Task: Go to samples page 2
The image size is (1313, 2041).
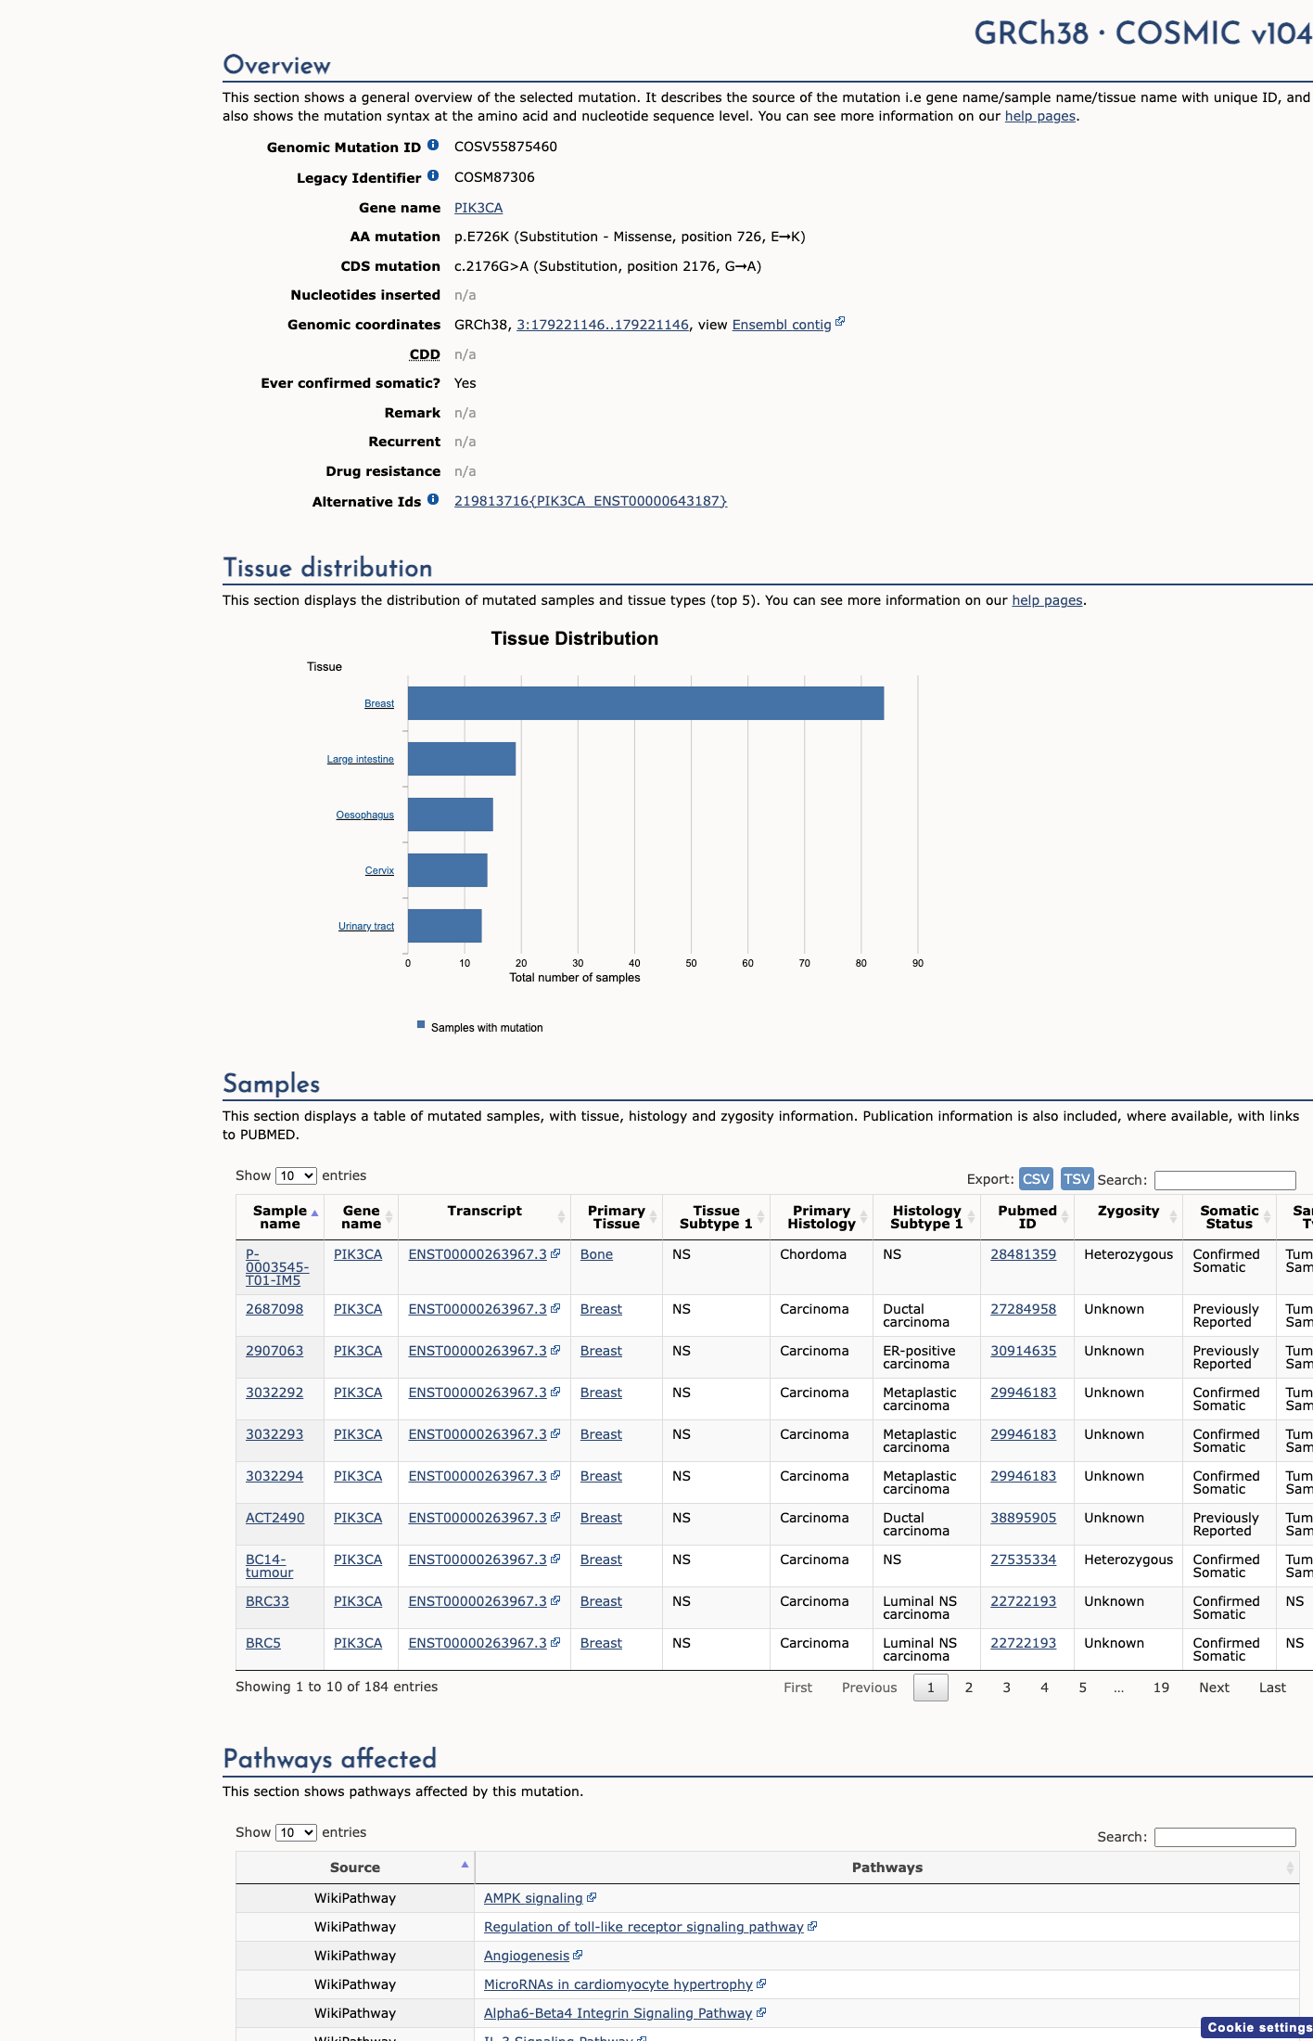Action: click(x=969, y=1688)
